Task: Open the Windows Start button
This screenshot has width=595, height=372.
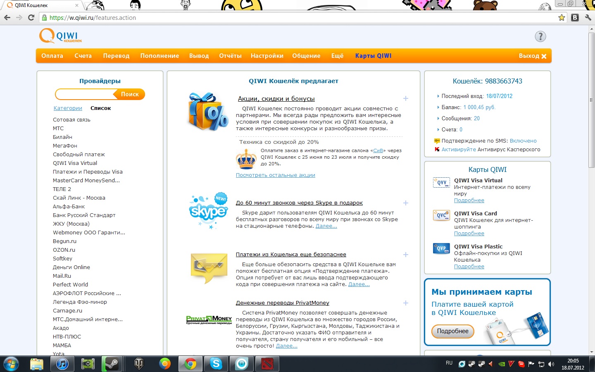Action: tap(10, 364)
